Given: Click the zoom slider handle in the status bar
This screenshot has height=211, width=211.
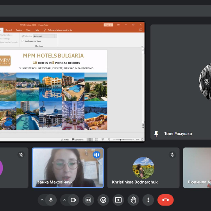Looking at the screenshot, I should coord(120,139).
